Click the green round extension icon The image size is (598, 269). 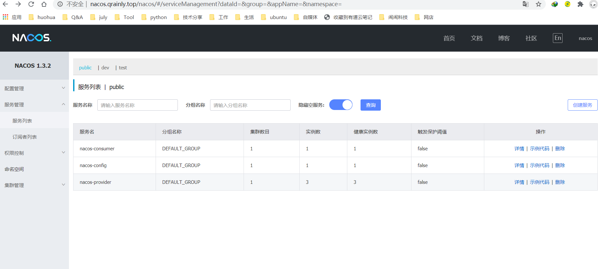coord(567,4)
